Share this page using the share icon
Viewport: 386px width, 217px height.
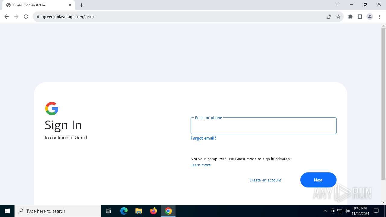tap(329, 17)
